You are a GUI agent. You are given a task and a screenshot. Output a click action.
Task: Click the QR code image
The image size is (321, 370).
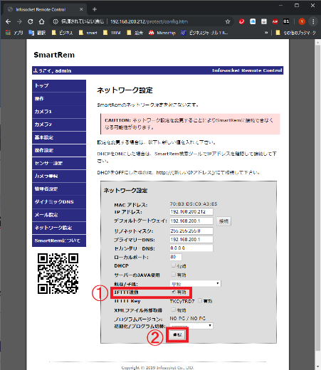point(58,273)
